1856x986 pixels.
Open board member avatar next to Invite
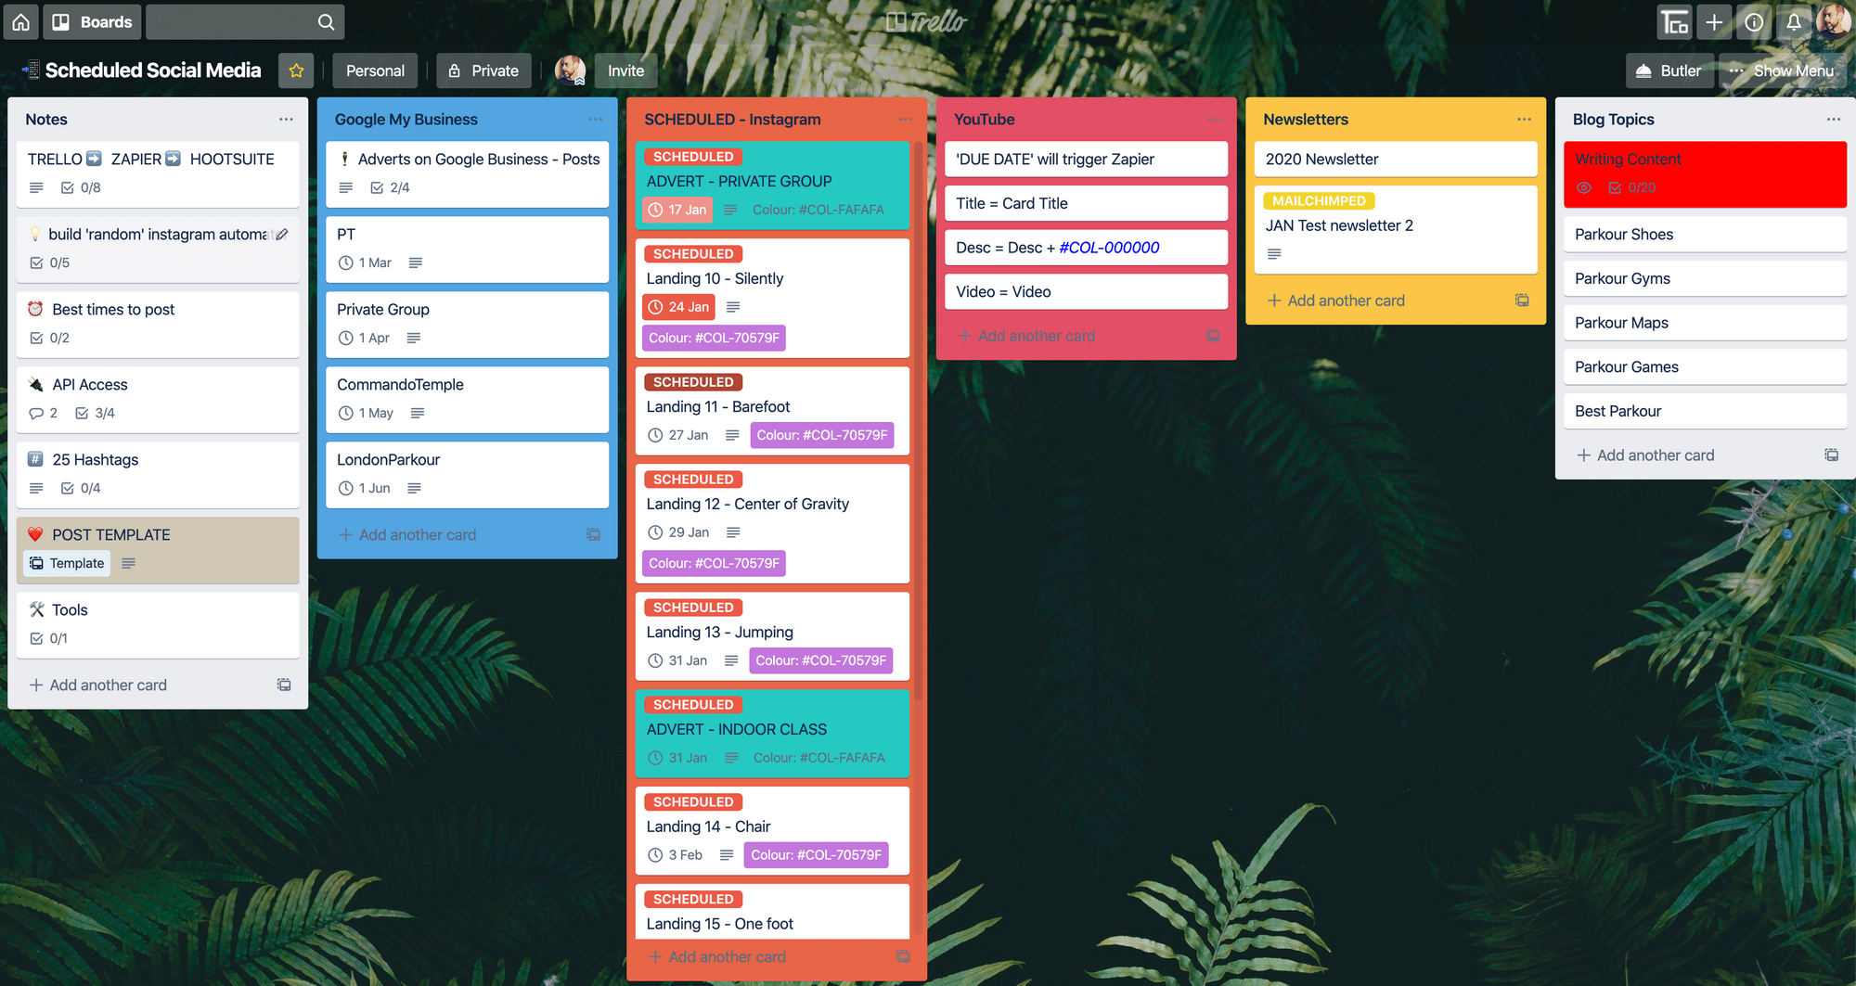pyautogui.click(x=570, y=70)
